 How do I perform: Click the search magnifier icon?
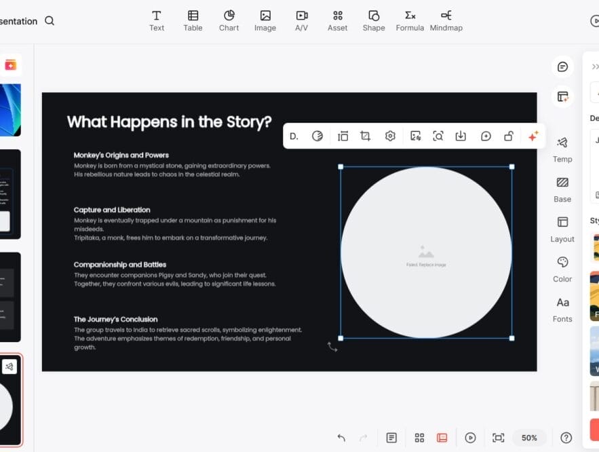50,21
